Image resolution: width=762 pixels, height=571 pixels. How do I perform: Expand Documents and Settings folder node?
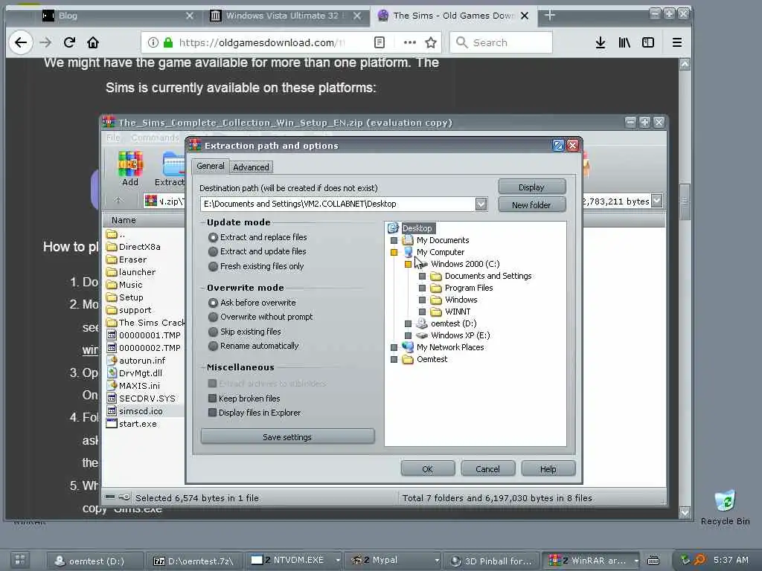click(423, 277)
